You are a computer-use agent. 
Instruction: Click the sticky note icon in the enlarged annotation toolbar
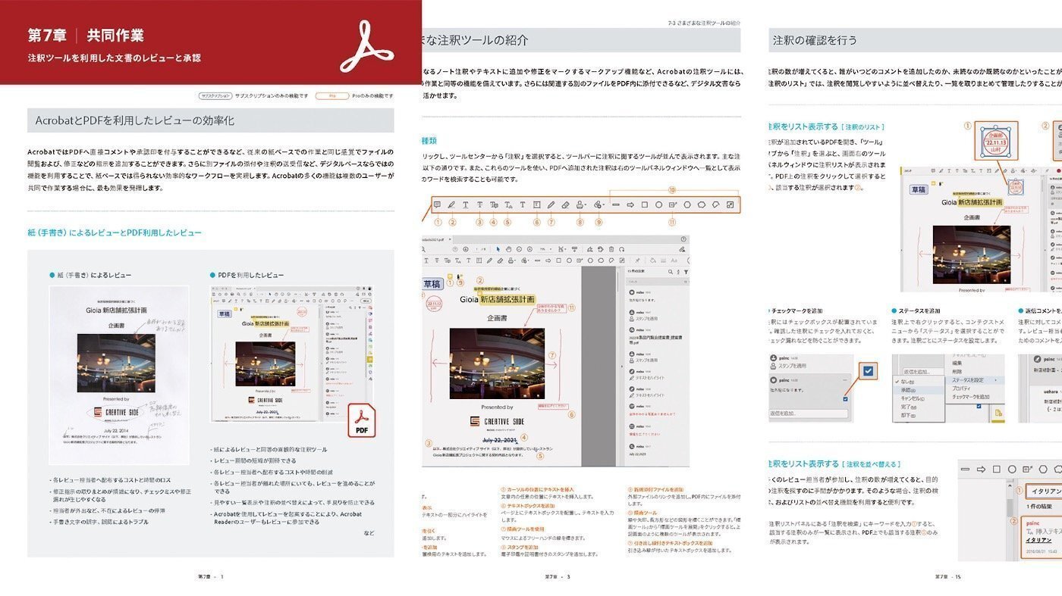pyautogui.click(x=437, y=204)
